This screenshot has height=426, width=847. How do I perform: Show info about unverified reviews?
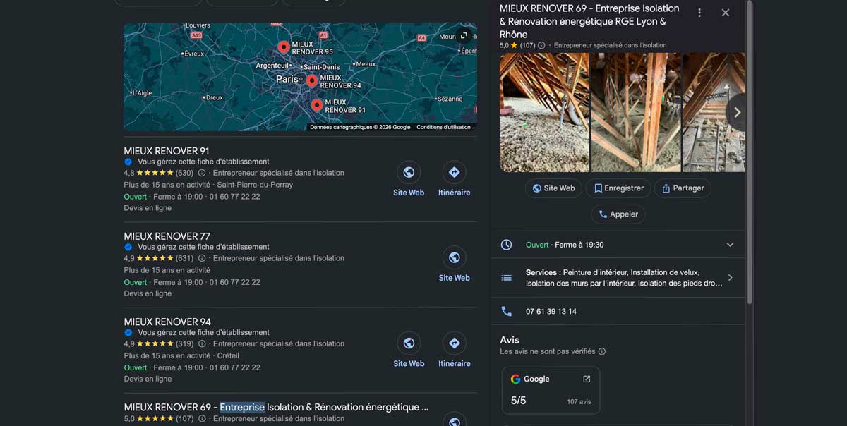point(602,351)
